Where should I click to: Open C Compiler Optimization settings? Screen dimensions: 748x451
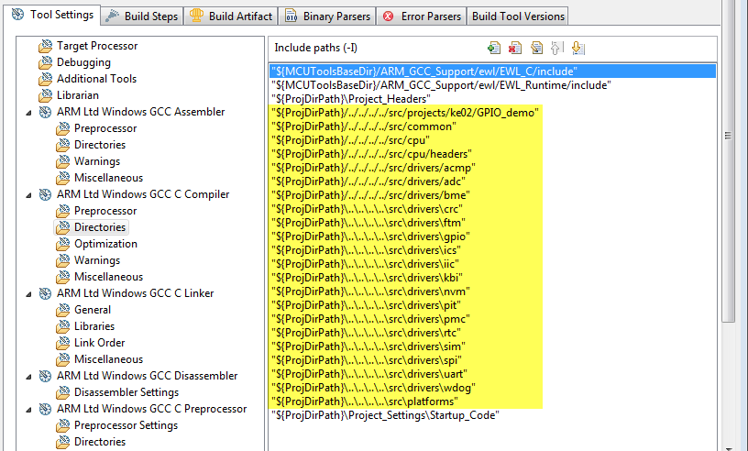coord(105,244)
